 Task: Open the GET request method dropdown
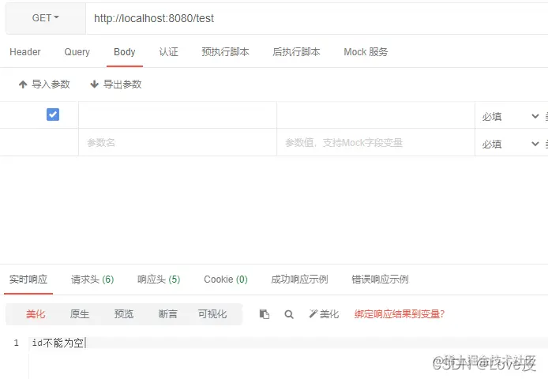[46, 18]
